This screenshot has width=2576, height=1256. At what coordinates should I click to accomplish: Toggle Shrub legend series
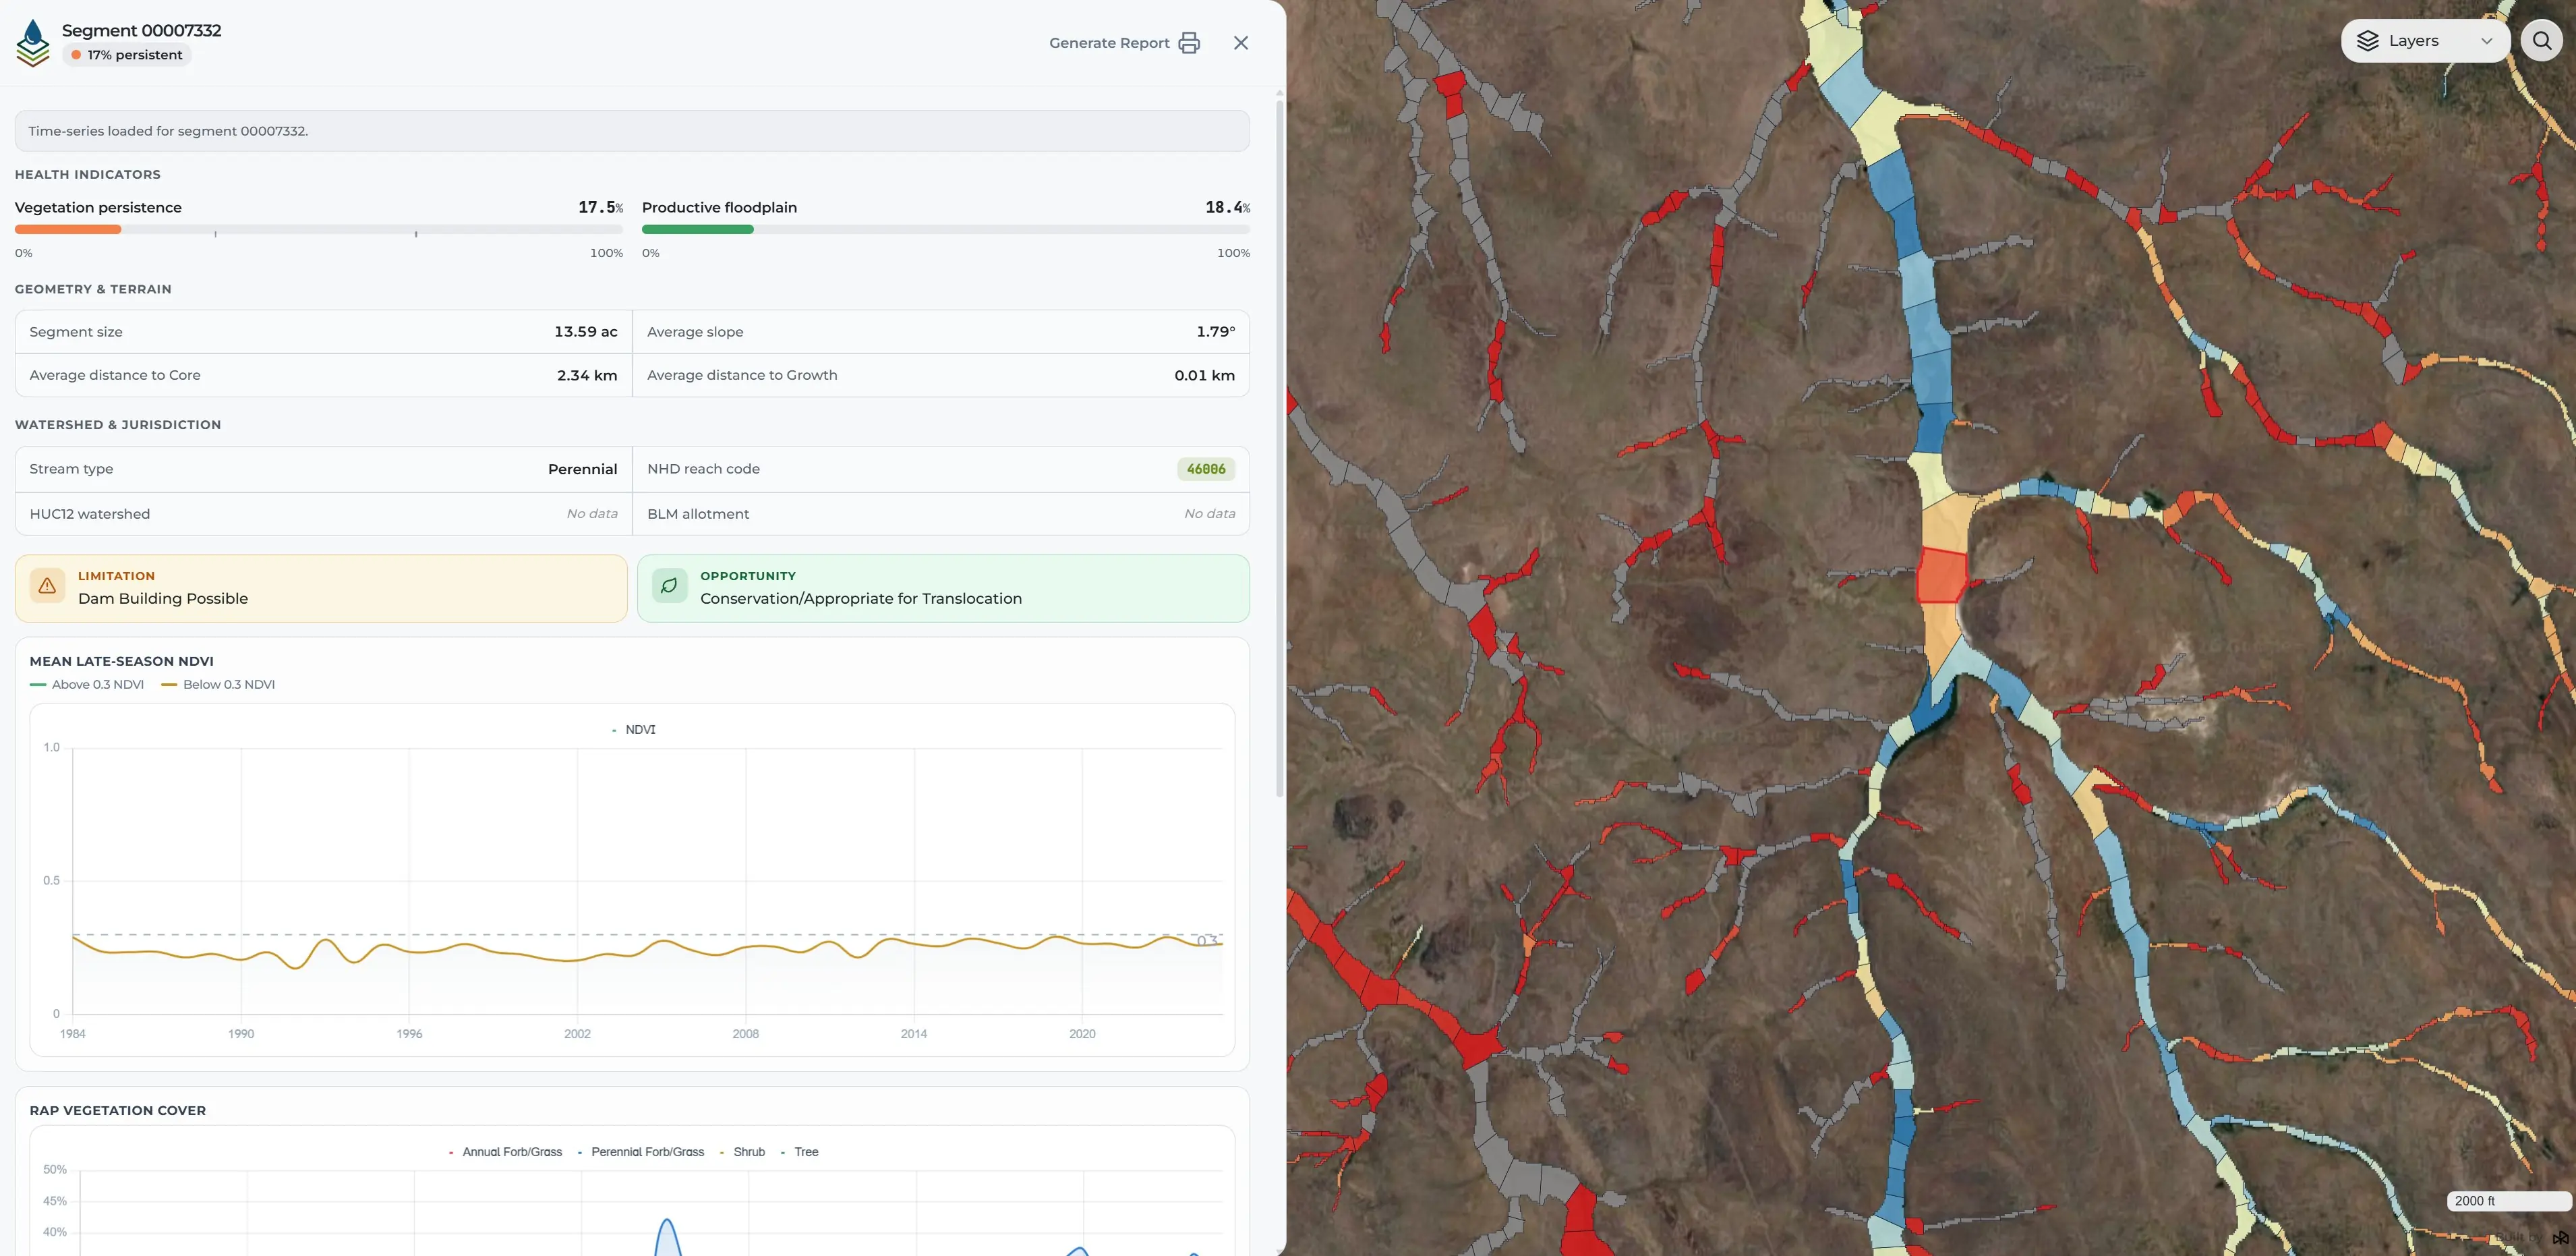(742, 1152)
